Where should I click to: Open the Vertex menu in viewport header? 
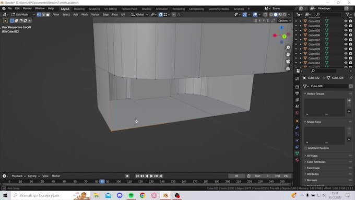tap(95, 15)
